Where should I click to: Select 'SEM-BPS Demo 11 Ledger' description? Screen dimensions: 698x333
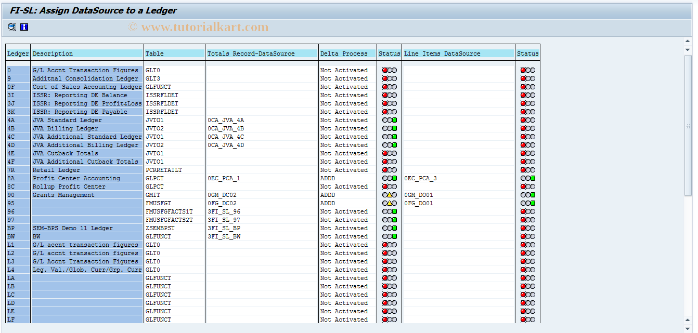coord(73,228)
